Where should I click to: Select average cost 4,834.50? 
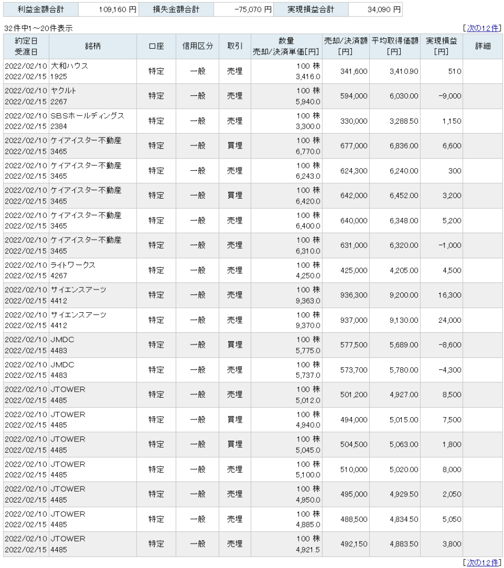click(404, 519)
